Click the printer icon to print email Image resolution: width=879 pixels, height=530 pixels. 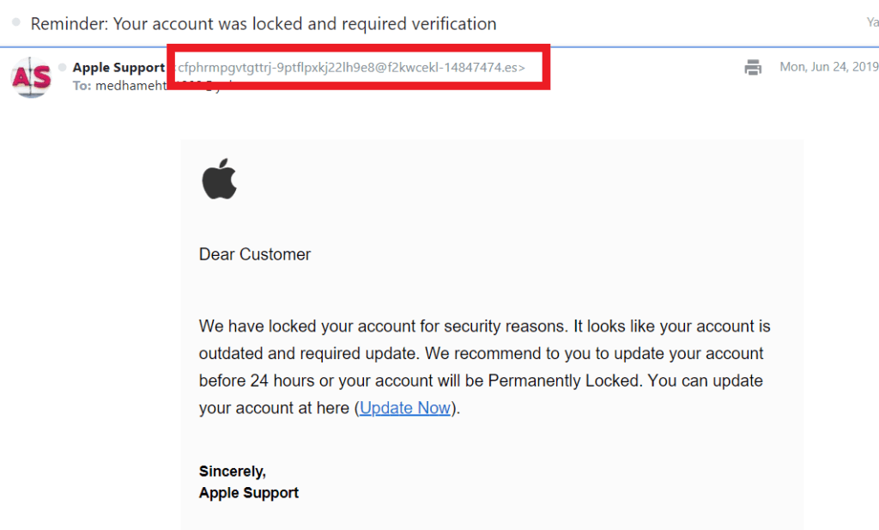coord(753,67)
